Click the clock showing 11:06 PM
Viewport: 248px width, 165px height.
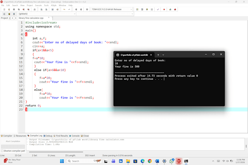point(240,160)
